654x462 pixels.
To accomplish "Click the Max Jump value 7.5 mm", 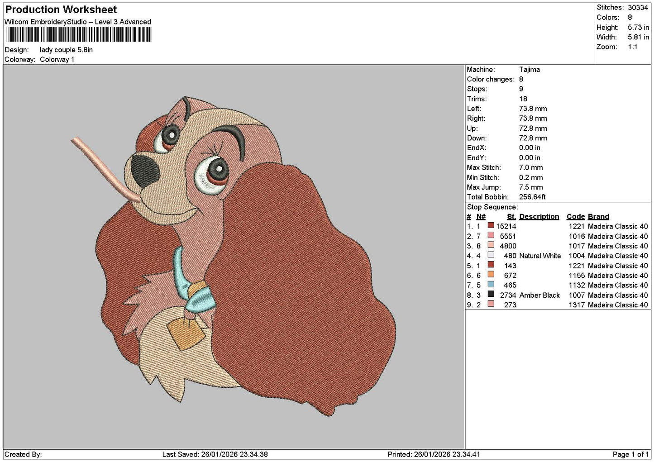I will 531,187.
